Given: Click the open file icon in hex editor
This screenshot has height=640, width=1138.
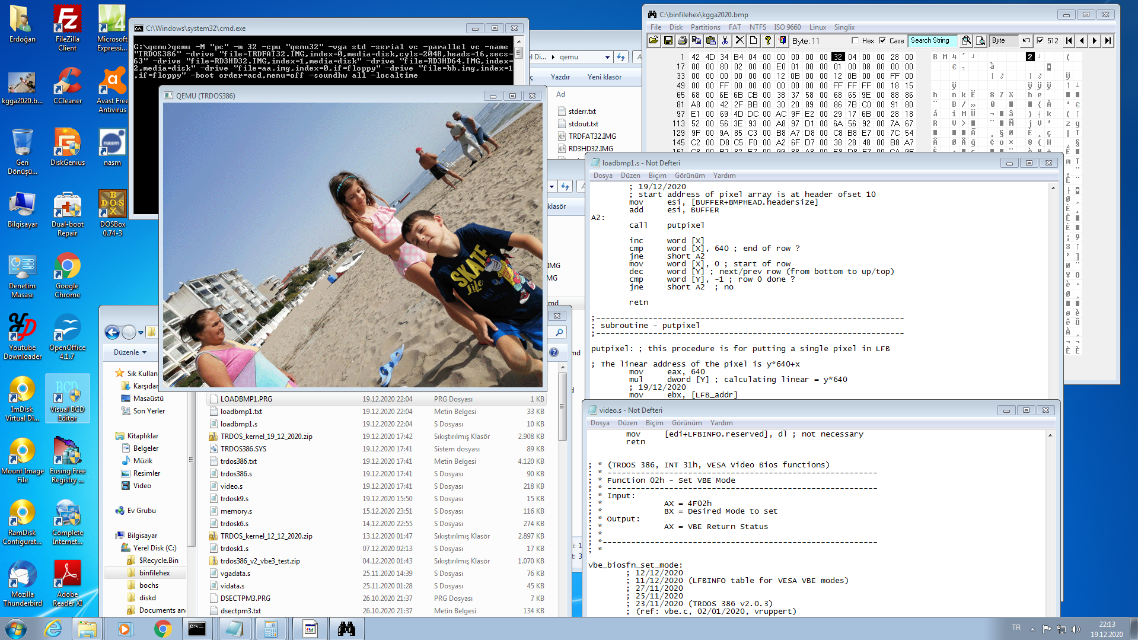Looking at the screenshot, I should point(654,41).
